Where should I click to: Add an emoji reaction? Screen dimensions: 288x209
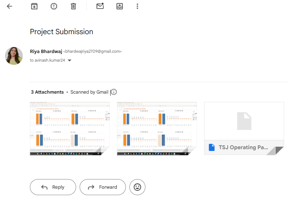coord(137,187)
